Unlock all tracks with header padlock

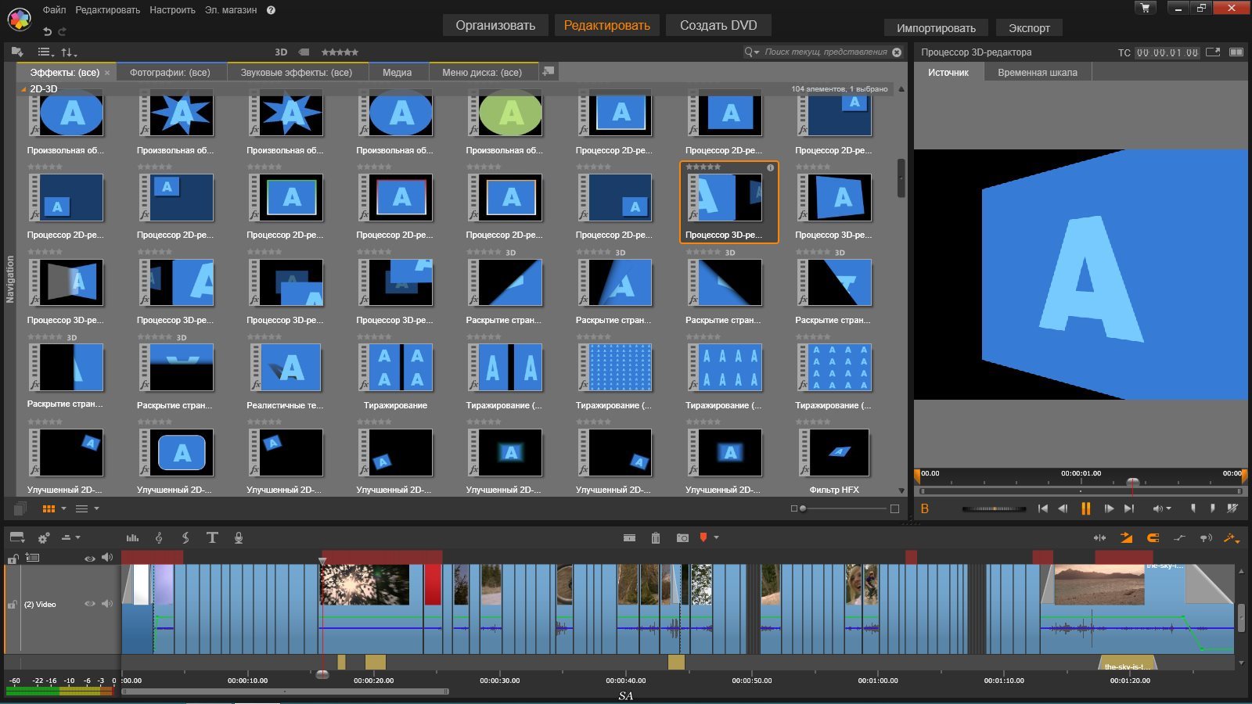[x=13, y=559]
